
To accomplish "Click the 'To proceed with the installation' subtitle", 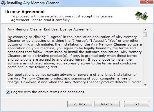I will [x=62, y=18].
